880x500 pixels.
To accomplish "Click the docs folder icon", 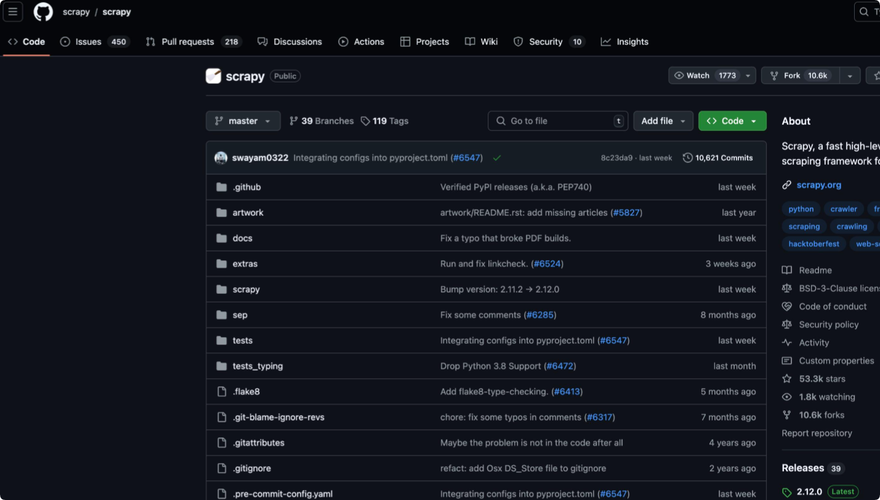I will click(x=222, y=238).
